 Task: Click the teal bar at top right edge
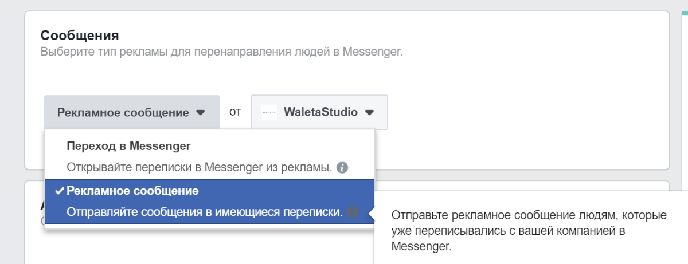click(685, 13)
